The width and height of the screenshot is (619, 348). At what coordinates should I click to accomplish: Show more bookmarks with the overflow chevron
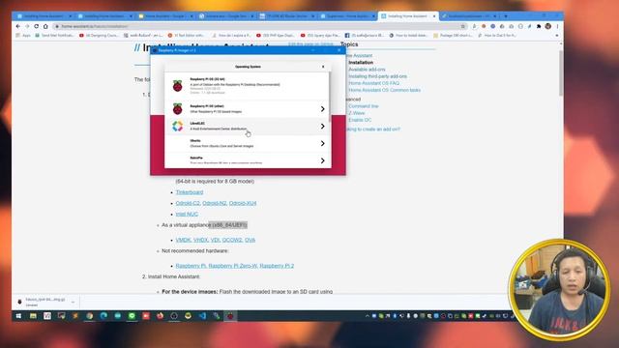tap(557, 36)
